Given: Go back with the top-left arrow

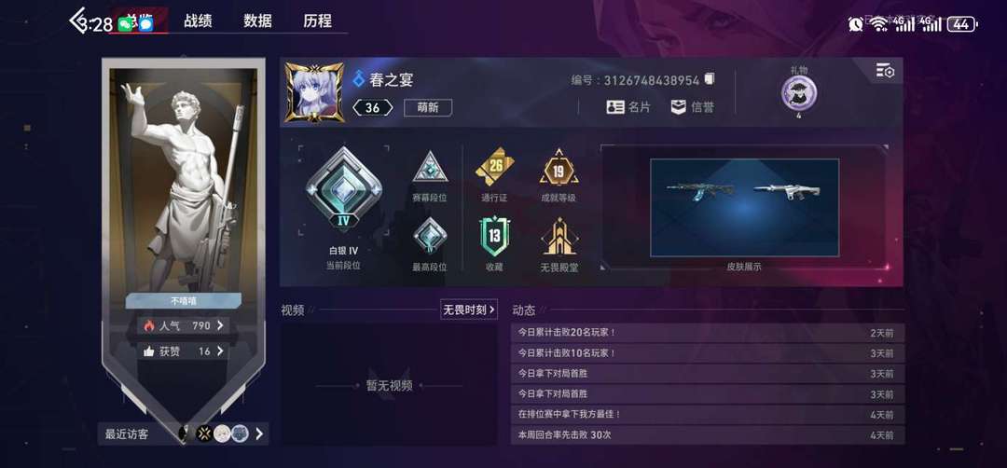Looking at the screenshot, I should (x=77, y=21).
